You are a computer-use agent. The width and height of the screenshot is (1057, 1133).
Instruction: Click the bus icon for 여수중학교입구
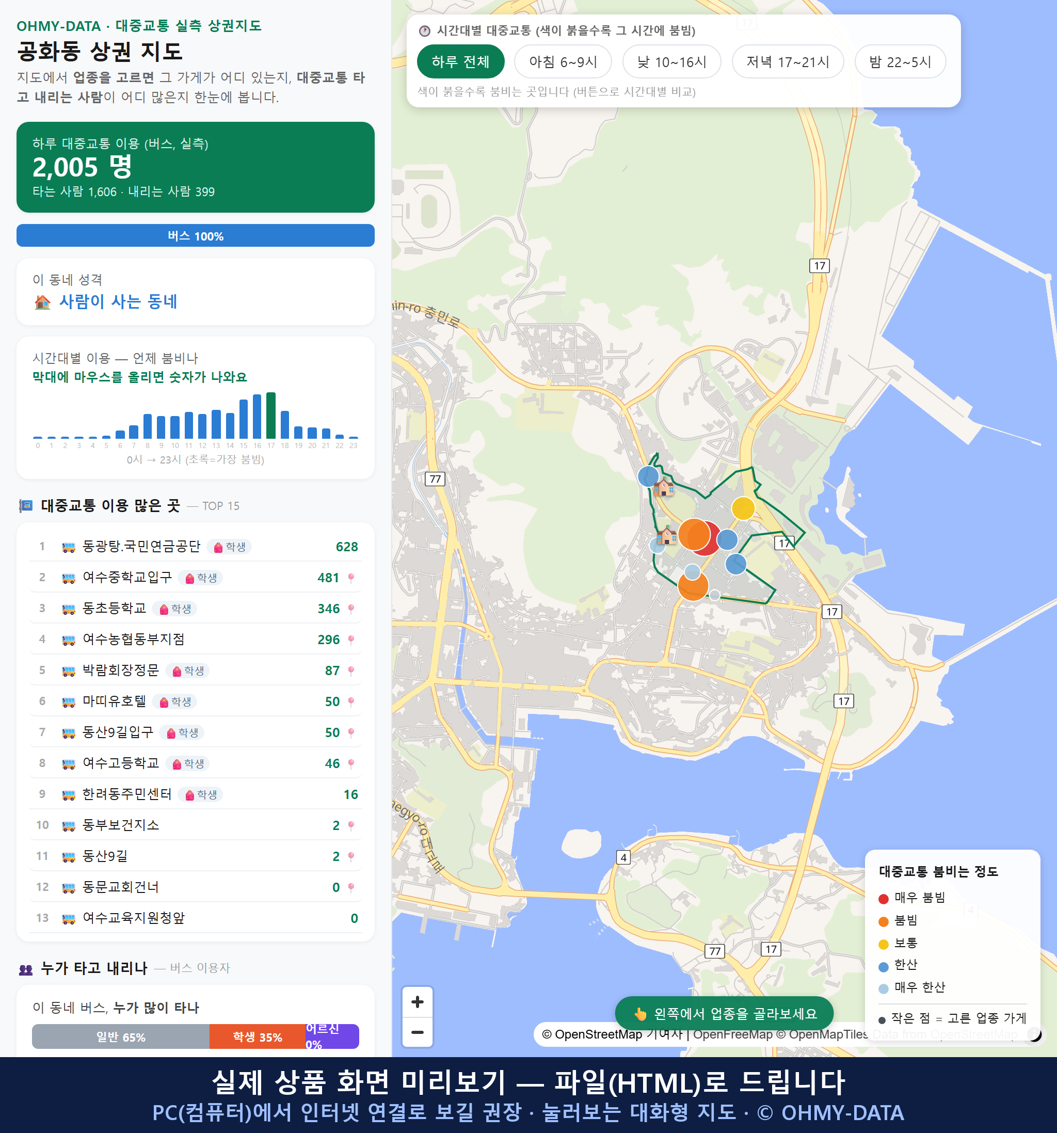pyautogui.click(x=68, y=578)
